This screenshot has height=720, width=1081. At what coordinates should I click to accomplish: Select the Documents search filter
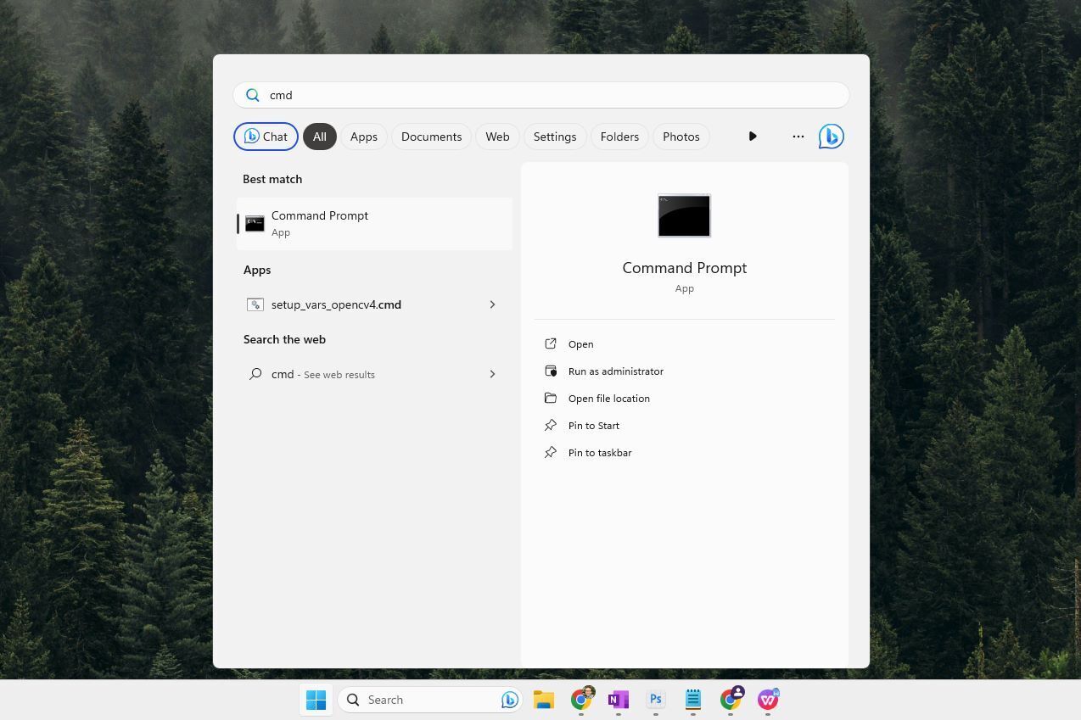(x=431, y=136)
